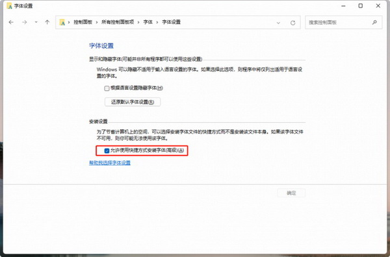Focus the 搜索控制面板 search box
This screenshot has height=257, width=390.
343,22
